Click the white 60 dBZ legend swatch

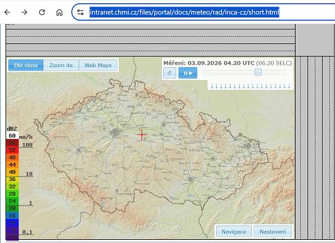(12, 136)
